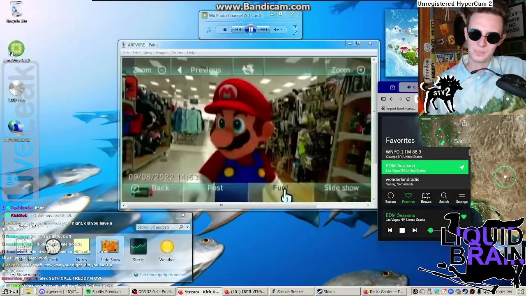Stop the EDM Sessions radio stream
526x296 pixels.
tap(402, 231)
